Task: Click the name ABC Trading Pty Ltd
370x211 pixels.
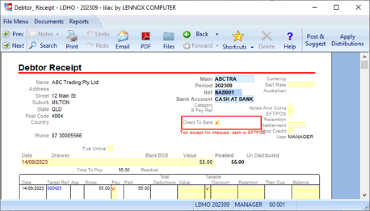Action: point(75,82)
